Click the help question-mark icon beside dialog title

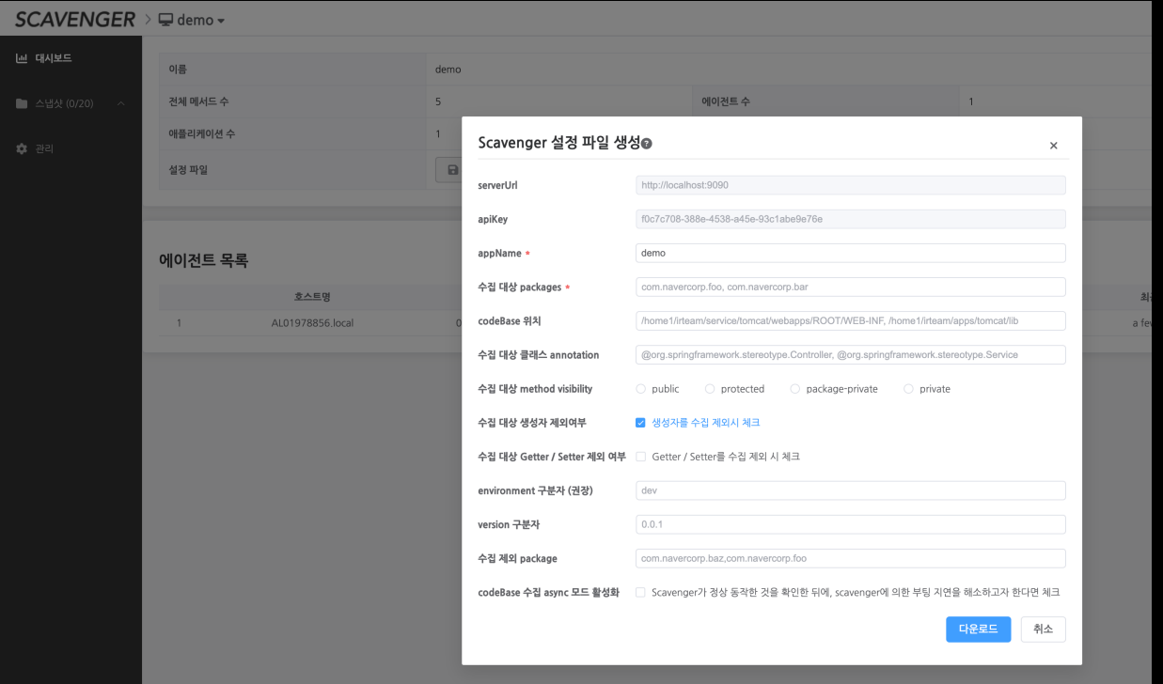[x=647, y=143]
